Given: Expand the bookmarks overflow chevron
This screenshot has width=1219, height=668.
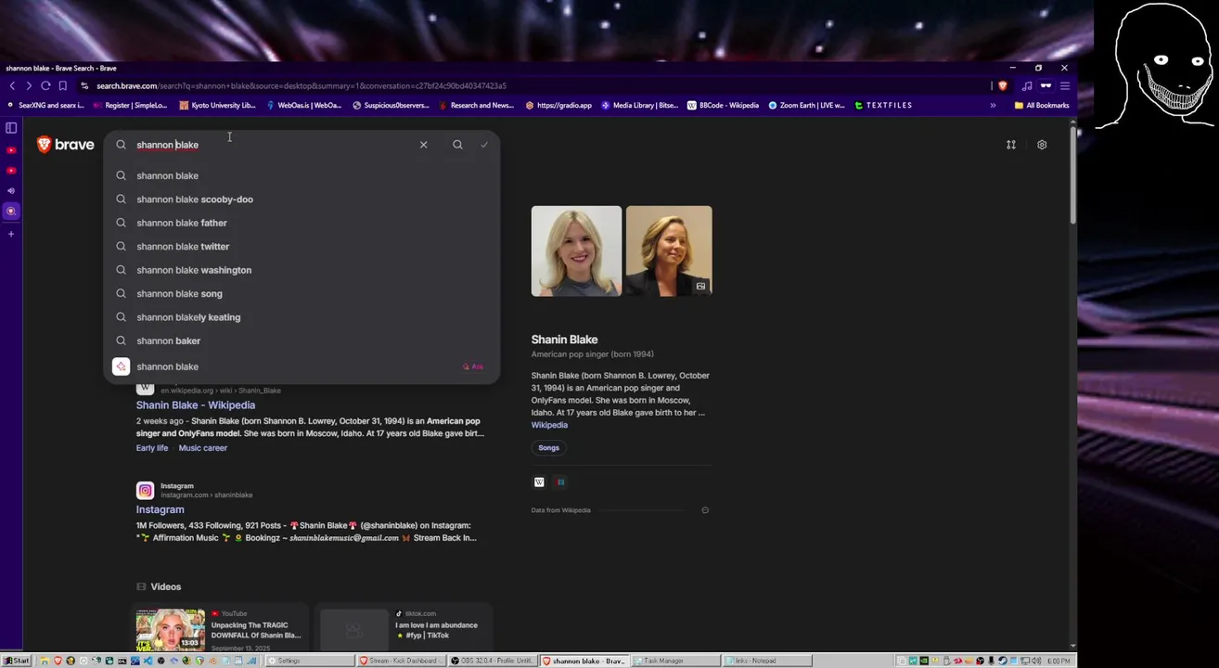Looking at the screenshot, I should coord(993,106).
